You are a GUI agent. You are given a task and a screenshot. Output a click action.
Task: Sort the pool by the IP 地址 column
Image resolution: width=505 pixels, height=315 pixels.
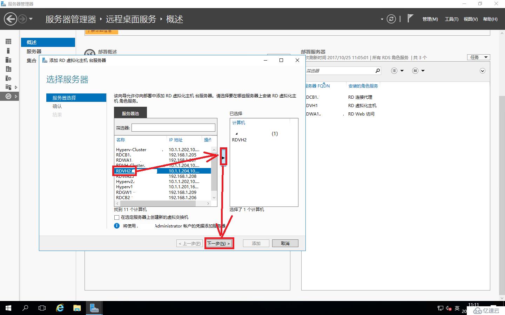click(x=176, y=140)
